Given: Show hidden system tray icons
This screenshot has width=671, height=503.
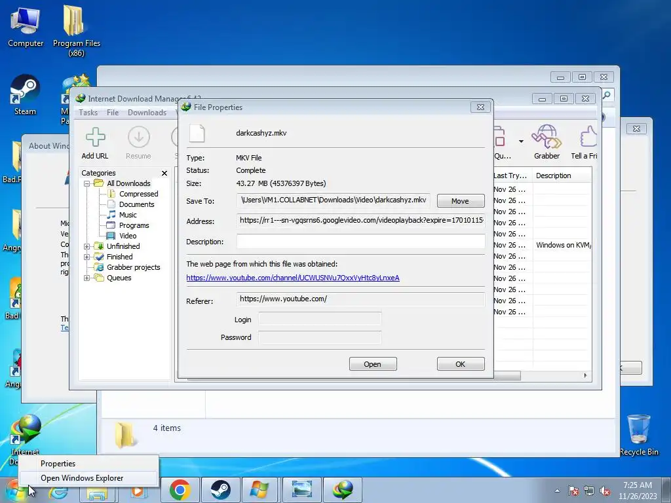Looking at the screenshot, I should tap(557, 491).
